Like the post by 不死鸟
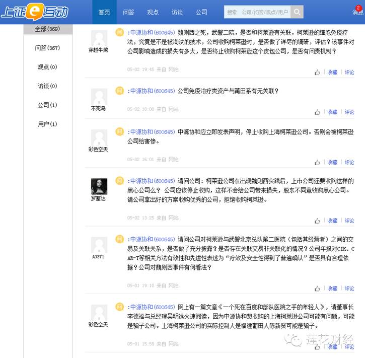 pos(317,112)
